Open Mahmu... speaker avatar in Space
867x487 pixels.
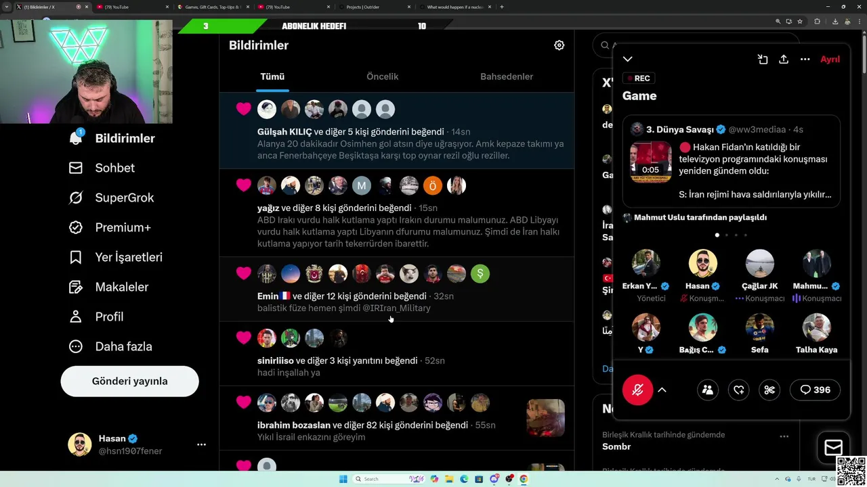coord(817,264)
